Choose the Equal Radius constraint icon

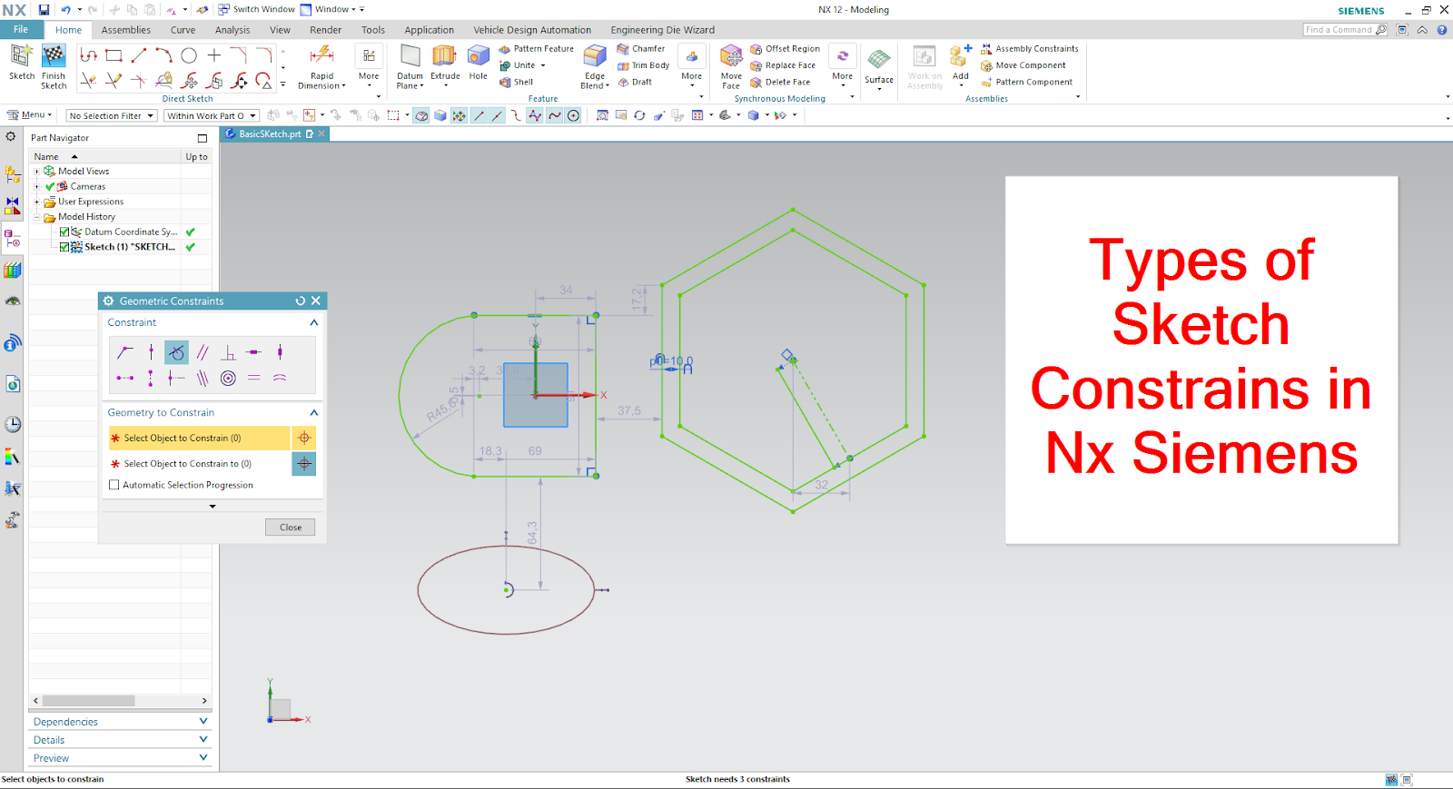pyautogui.click(x=280, y=378)
